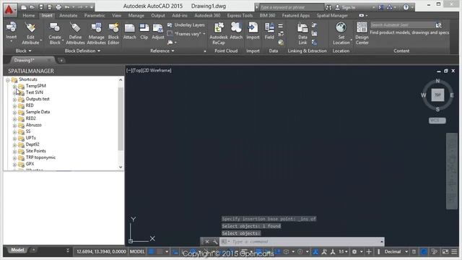This screenshot has width=462, height=260.
Task: Switch to the Parametric ribbon tab
Action: click(95, 16)
